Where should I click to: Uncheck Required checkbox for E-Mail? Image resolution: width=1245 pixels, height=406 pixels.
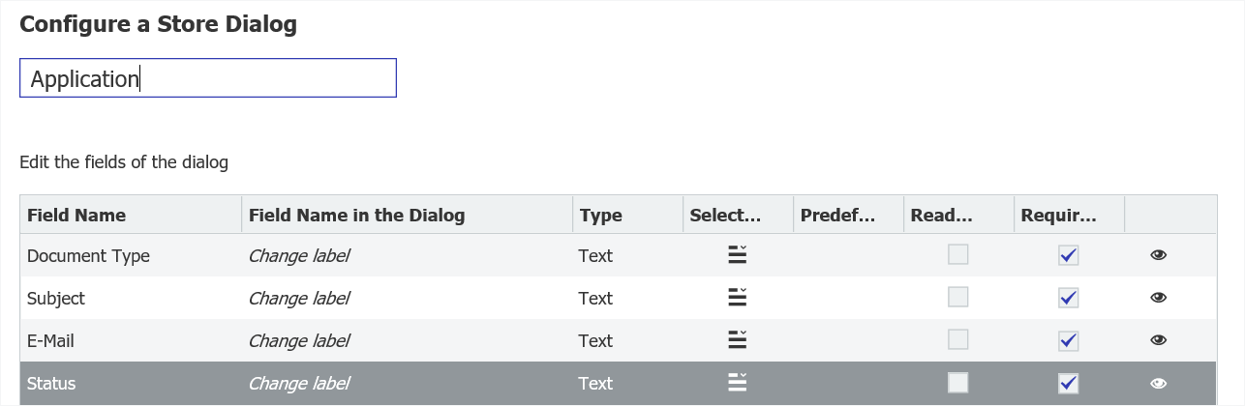pos(1069,340)
